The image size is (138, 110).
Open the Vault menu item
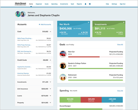[x=72, y=4]
